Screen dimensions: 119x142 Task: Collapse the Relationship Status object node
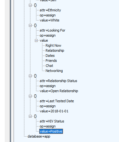pos(30,76)
